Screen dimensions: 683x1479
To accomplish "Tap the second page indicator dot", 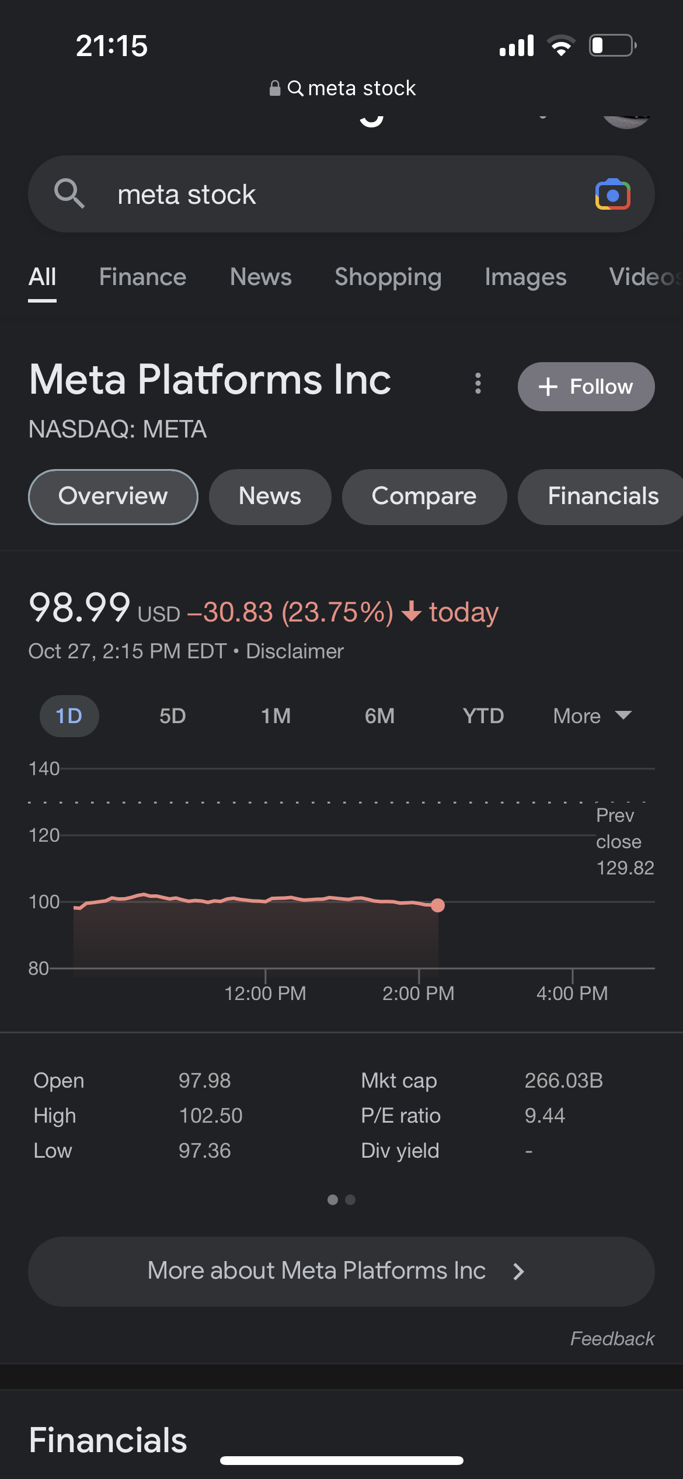I will coord(350,1200).
